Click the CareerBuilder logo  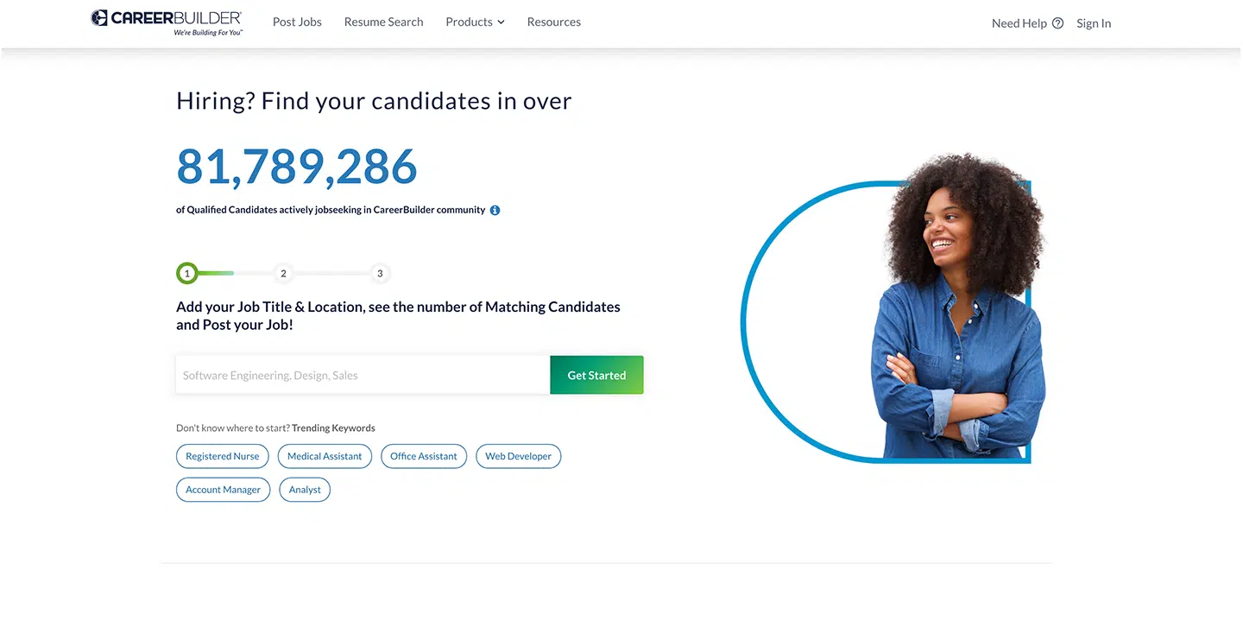167,22
